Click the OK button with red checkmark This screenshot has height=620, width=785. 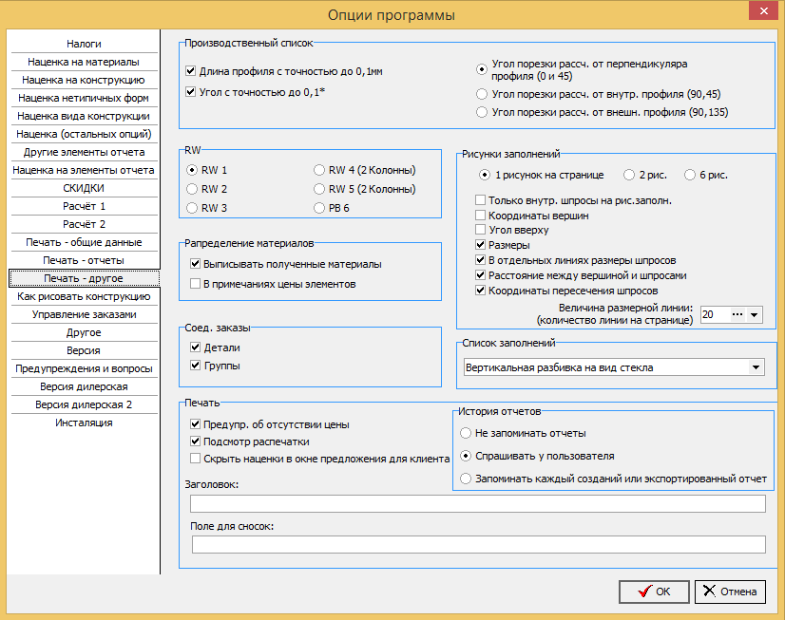point(654,592)
